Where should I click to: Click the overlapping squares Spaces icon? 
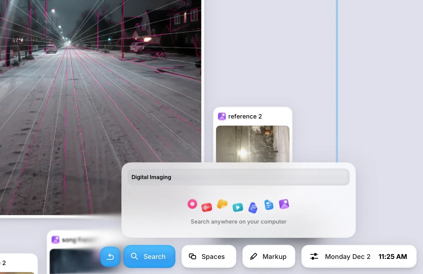tap(192, 256)
